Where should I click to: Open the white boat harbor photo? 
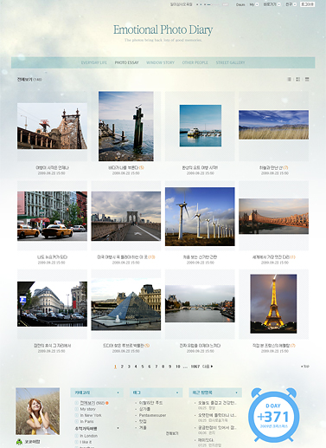201,126
